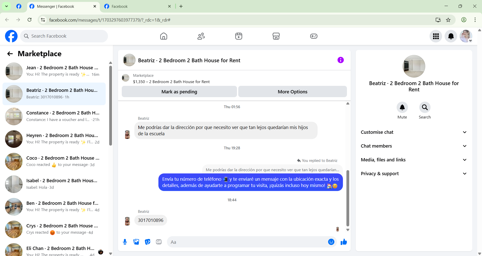Open Beatriz conversation in list
Viewport: 482px width, 256px height.
tap(54, 94)
